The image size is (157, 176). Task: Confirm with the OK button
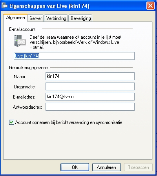pos(75,167)
